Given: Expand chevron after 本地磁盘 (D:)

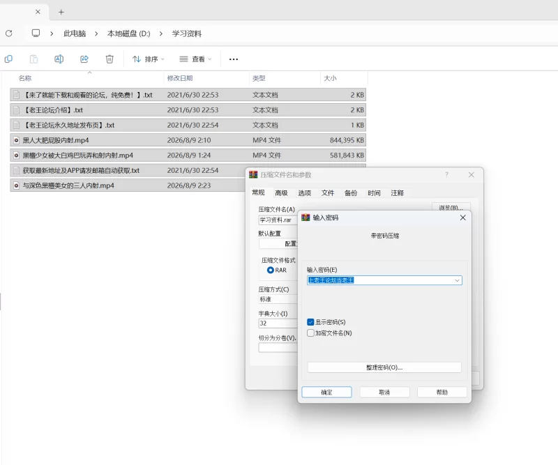Looking at the screenshot, I should [x=161, y=33].
